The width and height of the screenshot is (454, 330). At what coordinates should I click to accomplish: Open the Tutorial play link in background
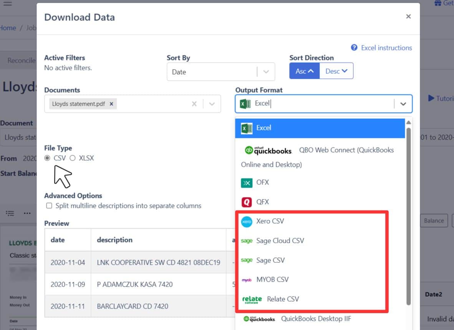click(x=441, y=98)
